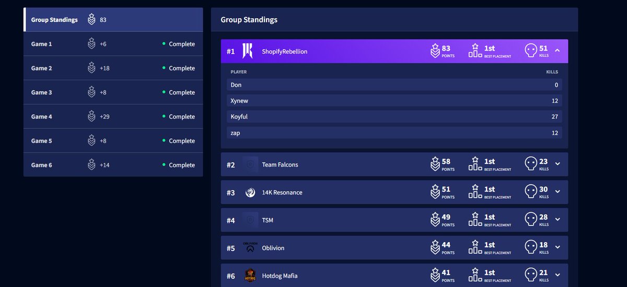The image size is (627, 287).
Task: Collapse the ShopifyRebellion team row
Action: [x=558, y=51]
